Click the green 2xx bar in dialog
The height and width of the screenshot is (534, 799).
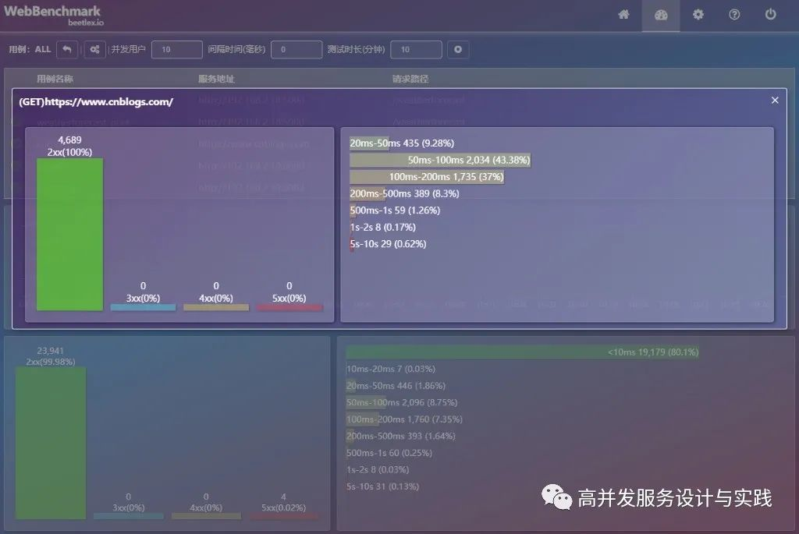pos(69,234)
